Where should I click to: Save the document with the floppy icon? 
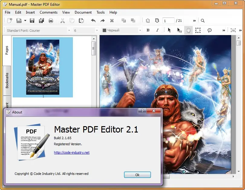32,21
